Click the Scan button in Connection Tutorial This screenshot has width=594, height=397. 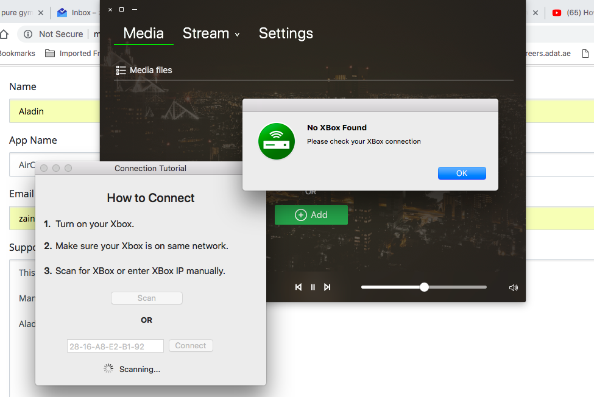(147, 298)
